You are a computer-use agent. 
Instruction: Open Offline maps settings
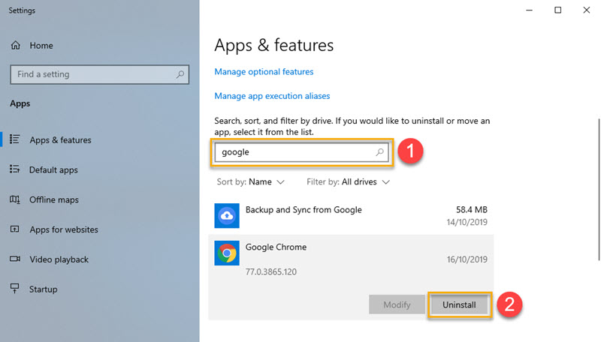(54, 199)
